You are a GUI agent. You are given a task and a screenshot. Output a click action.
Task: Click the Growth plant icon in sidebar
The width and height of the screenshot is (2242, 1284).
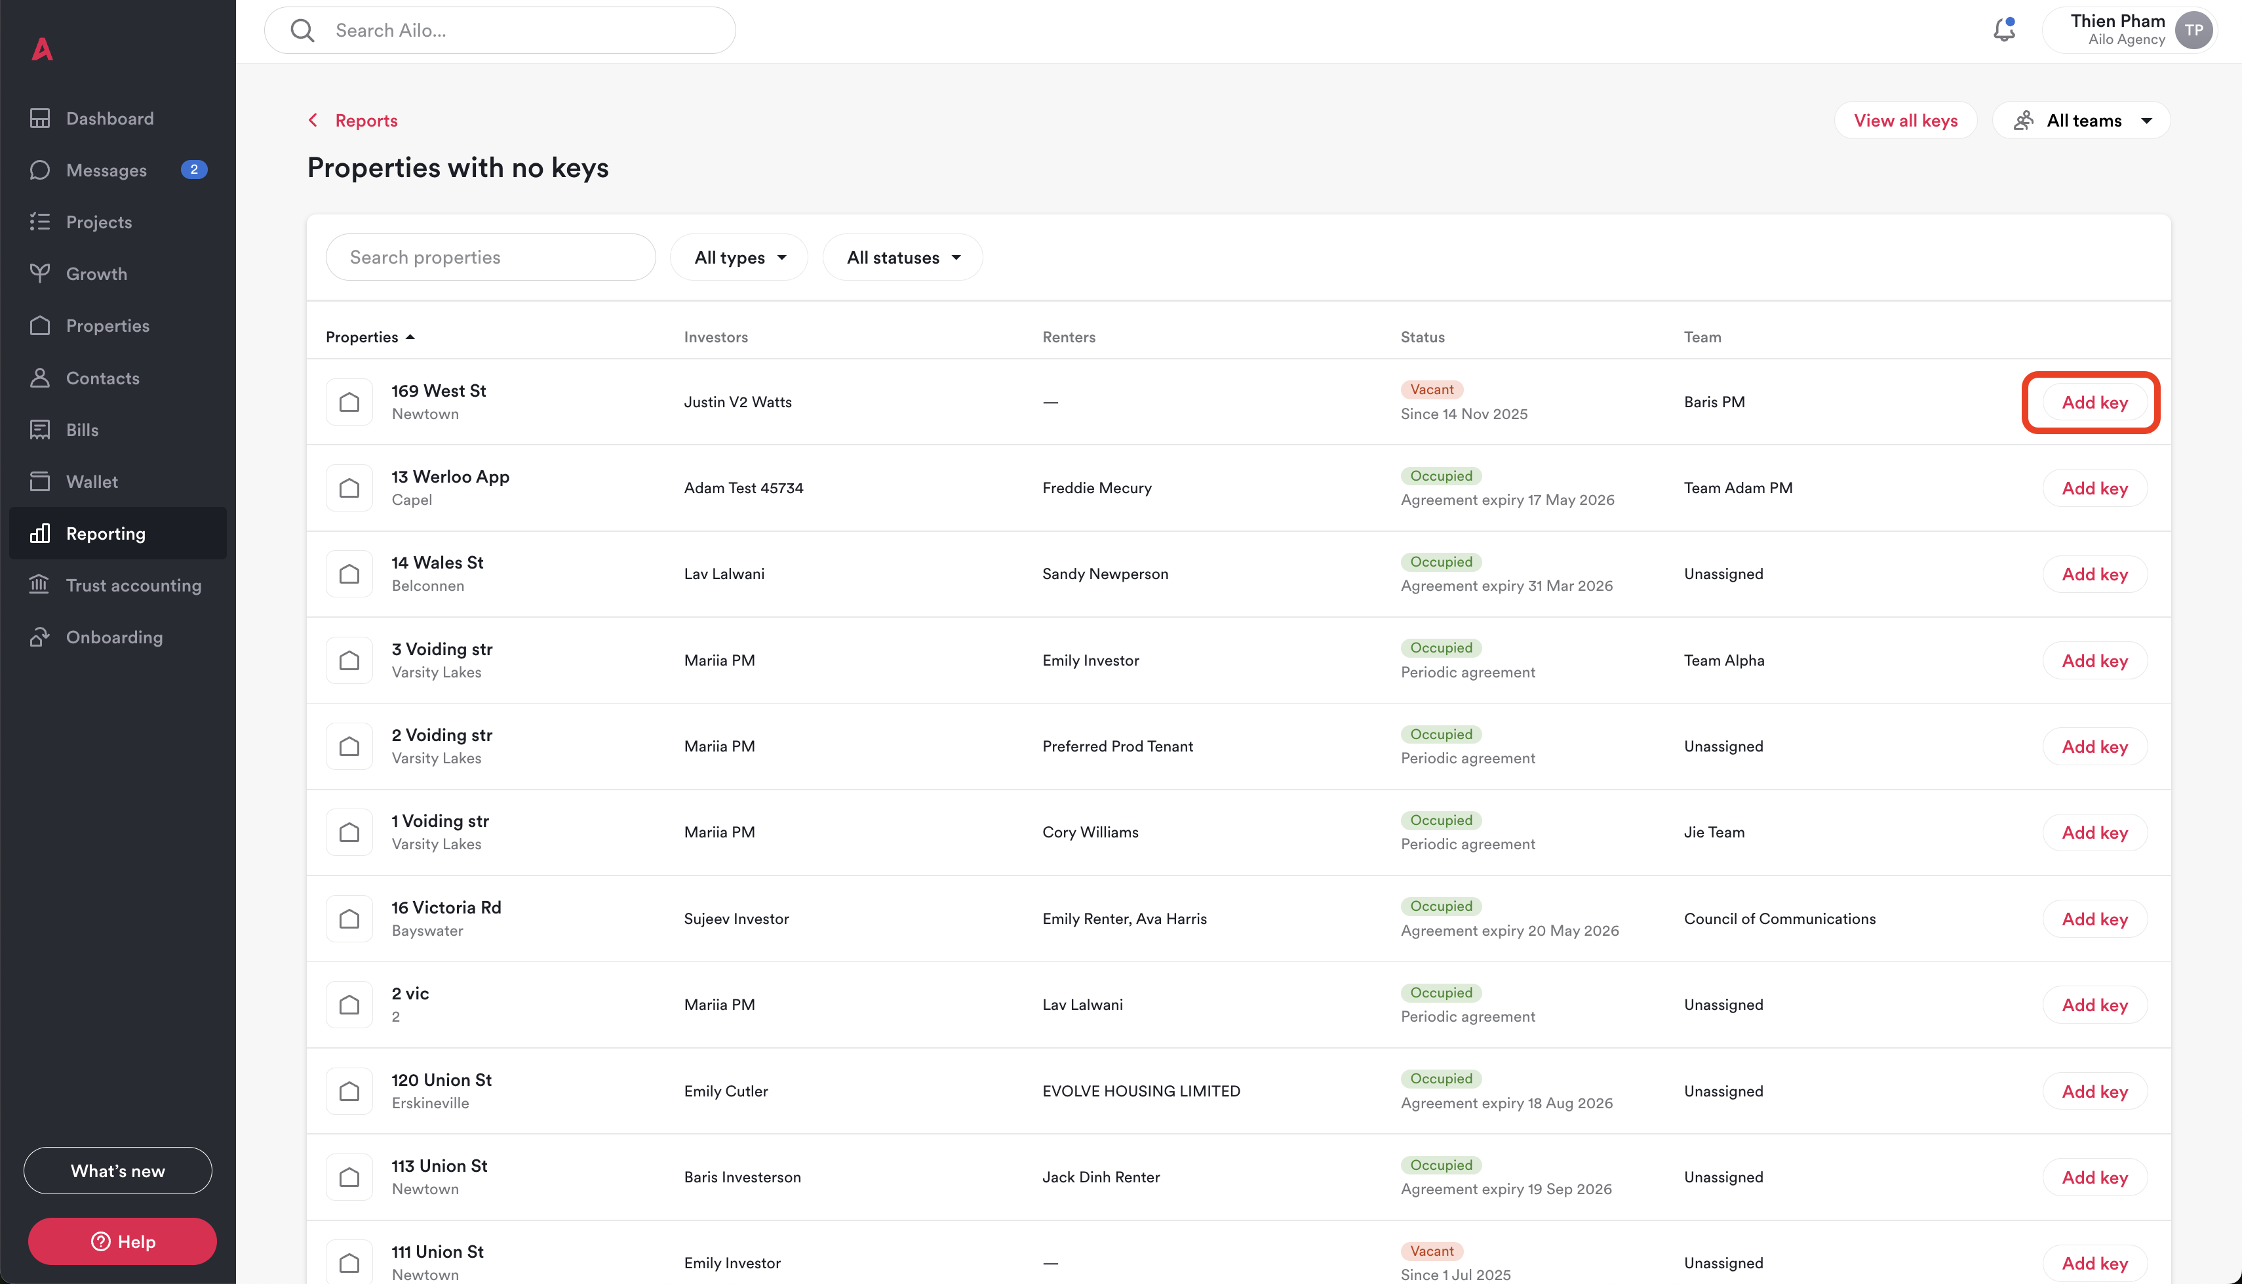pyautogui.click(x=39, y=273)
